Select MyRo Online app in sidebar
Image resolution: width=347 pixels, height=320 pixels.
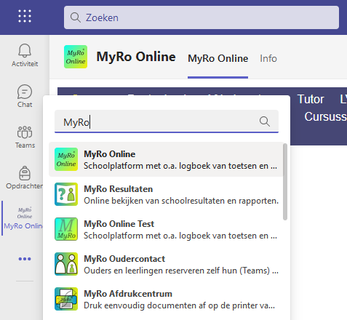click(x=23, y=218)
